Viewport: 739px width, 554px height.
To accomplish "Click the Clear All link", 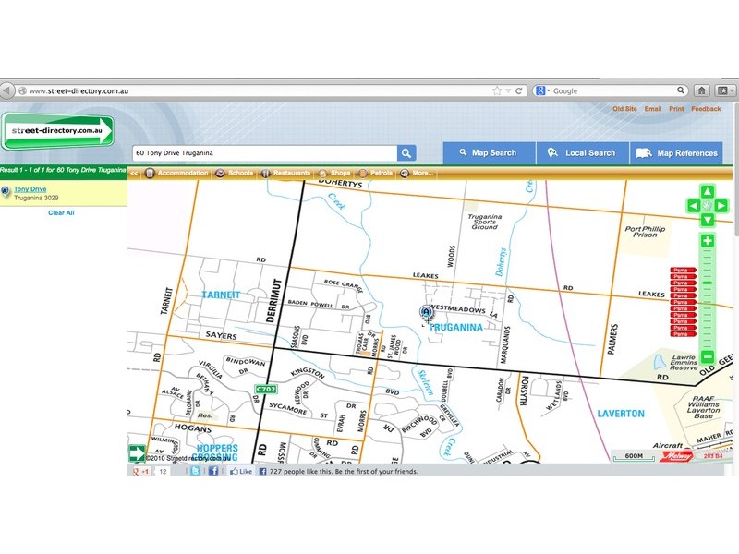I will 61,213.
